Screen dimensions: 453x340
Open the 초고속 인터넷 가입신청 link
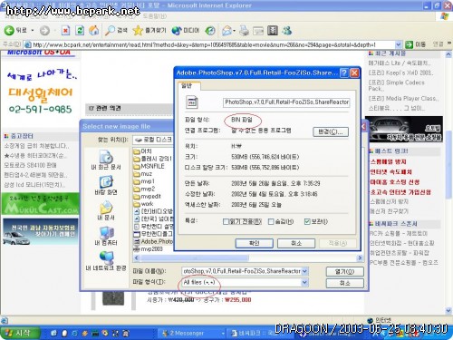coord(400,192)
